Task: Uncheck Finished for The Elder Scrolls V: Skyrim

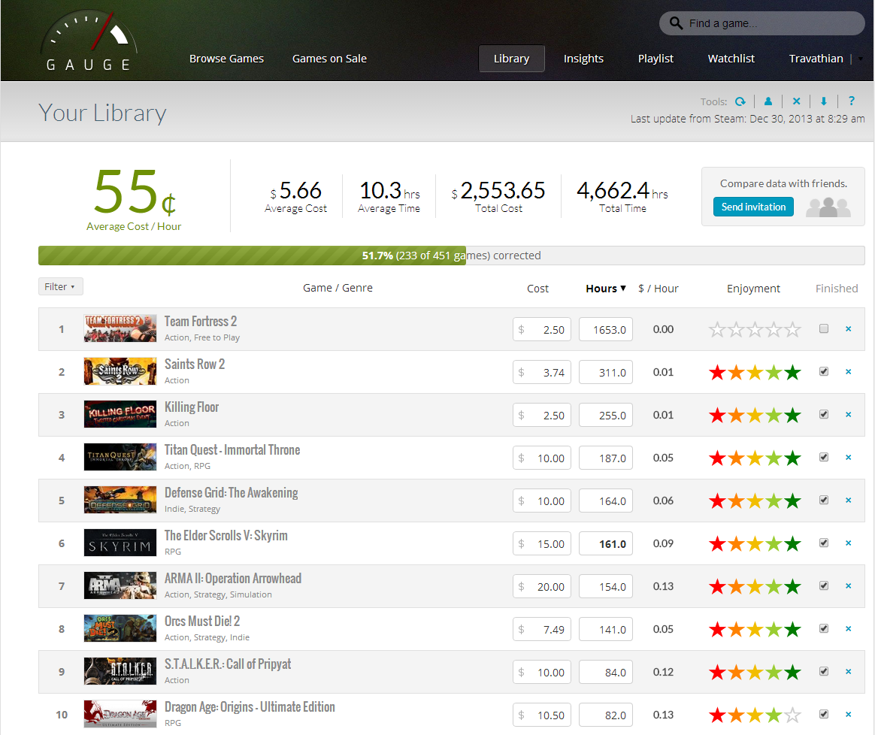Action: click(x=824, y=543)
